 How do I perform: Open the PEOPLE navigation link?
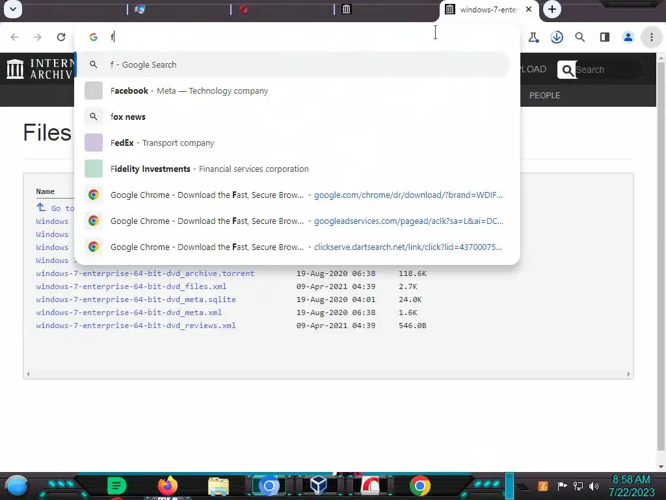[x=544, y=96]
